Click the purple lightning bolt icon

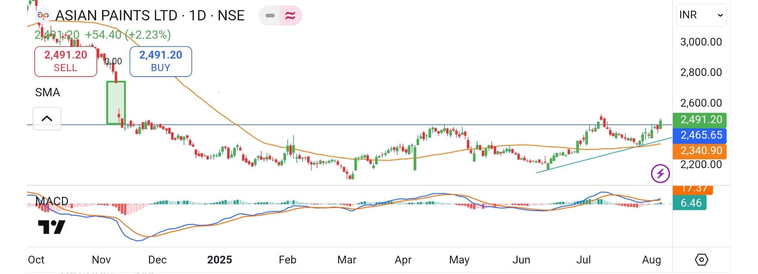(660, 174)
